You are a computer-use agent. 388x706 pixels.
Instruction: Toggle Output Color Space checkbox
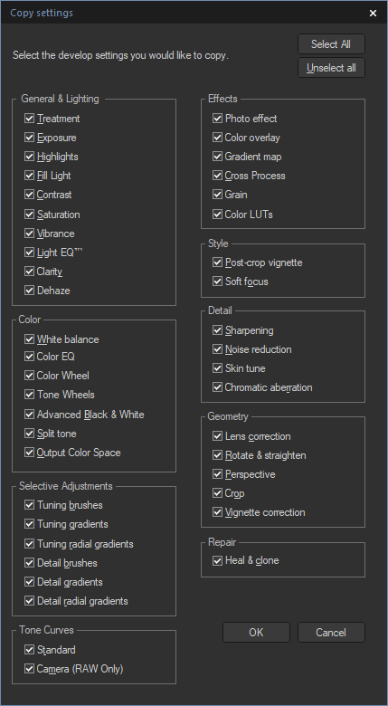[29, 453]
